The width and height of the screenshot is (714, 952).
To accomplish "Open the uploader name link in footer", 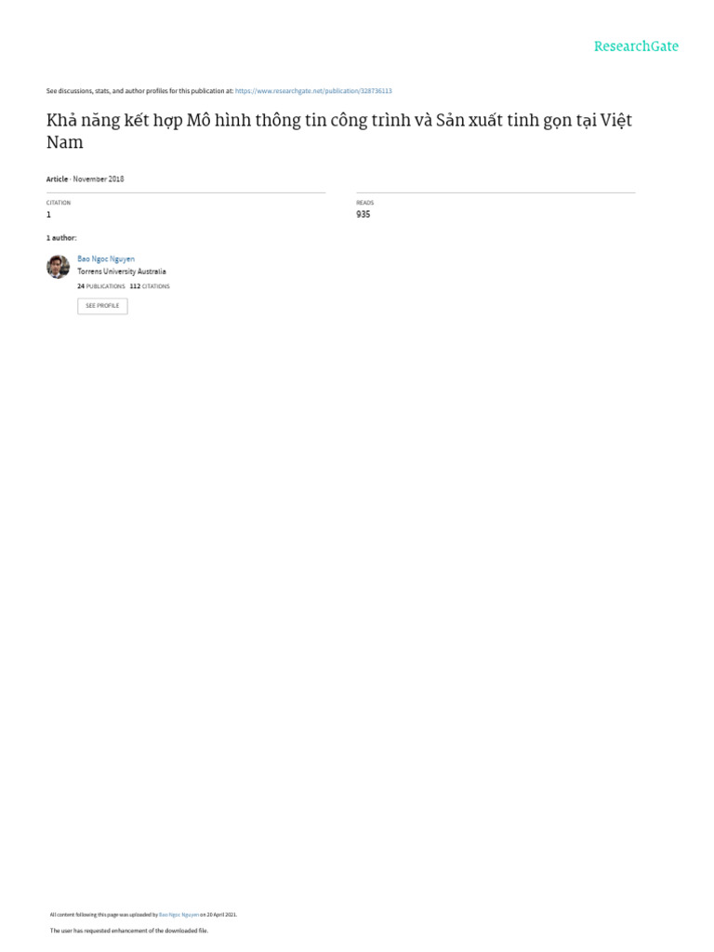I will [x=178, y=915].
